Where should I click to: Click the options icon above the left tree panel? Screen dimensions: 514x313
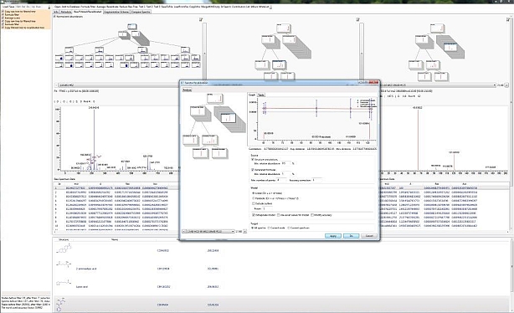[x=201, y=19]
